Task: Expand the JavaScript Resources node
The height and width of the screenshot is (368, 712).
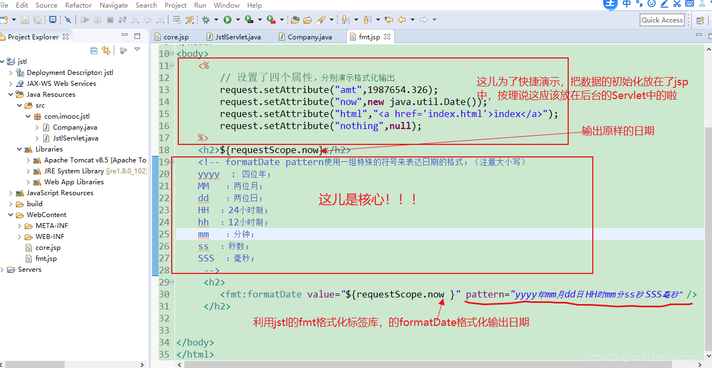Action: click(11, 192)
